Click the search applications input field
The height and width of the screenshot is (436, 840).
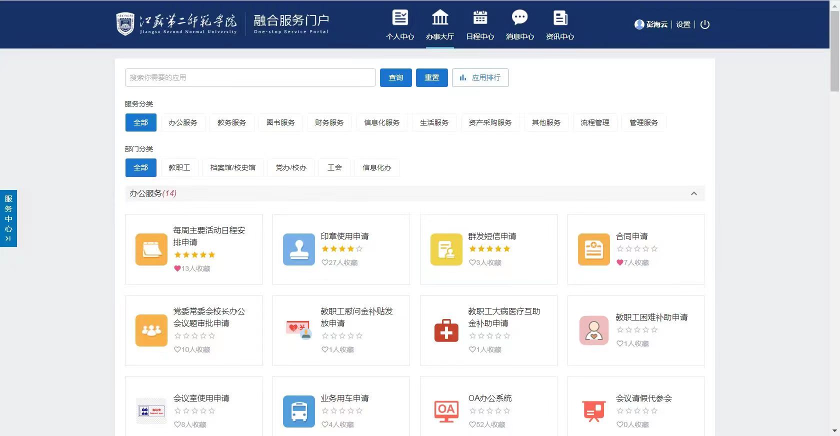coord(250,78)
